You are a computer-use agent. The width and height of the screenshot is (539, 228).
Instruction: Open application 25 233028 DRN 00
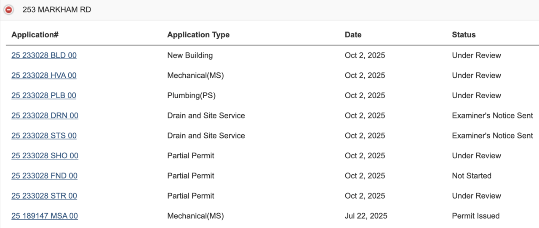pos(45,115)
